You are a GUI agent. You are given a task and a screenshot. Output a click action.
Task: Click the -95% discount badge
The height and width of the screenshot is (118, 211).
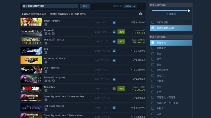click(121, 41)
